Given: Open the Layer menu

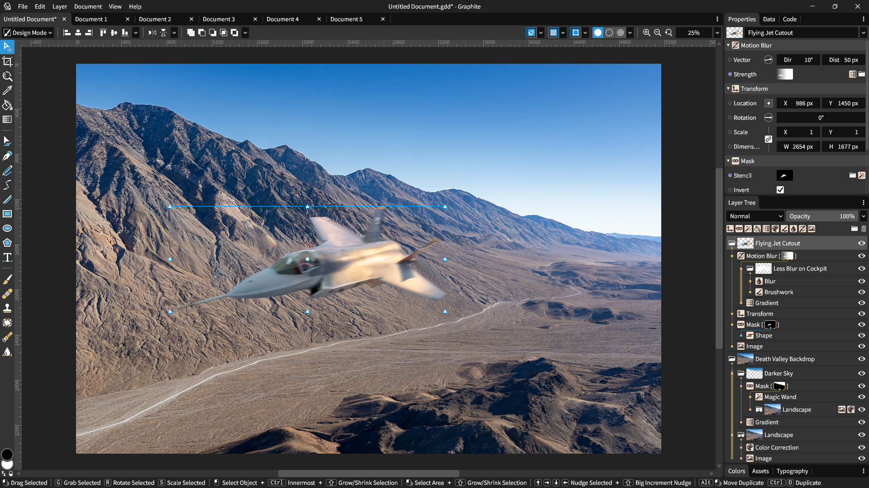Looking at the screenshot, I should pos(59,6).
